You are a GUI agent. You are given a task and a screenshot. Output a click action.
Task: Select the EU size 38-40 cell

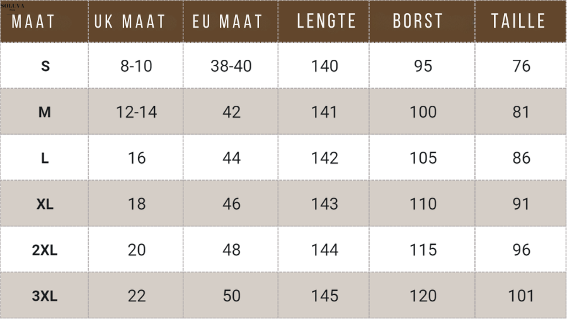pos(231,66)
